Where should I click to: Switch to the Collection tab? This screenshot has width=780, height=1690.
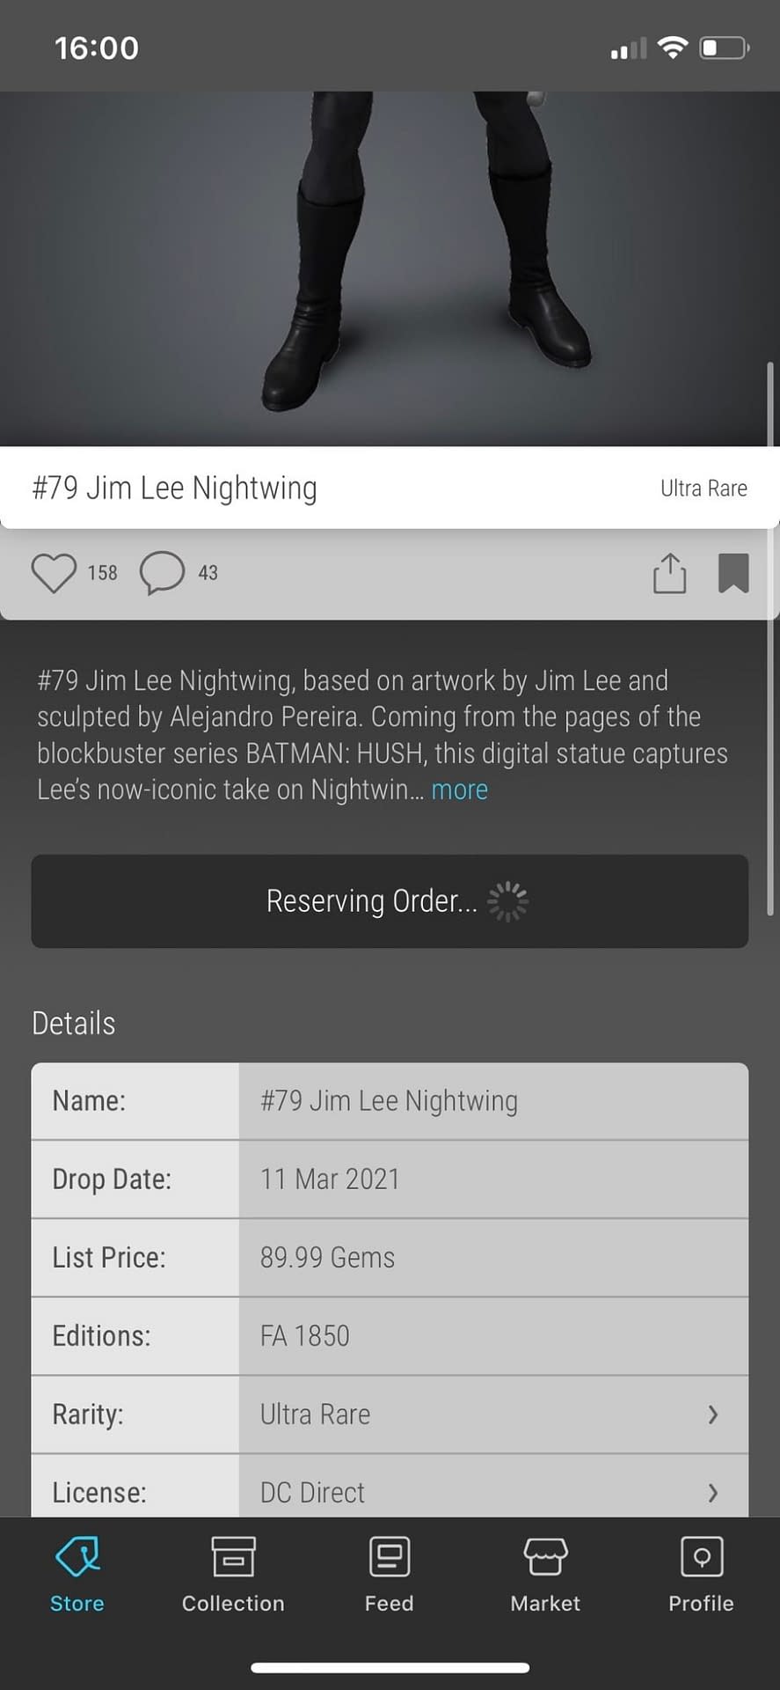(233, 1576)
